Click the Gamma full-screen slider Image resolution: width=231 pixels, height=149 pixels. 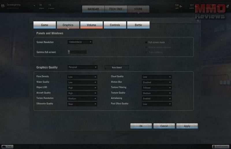coord(77,52)
